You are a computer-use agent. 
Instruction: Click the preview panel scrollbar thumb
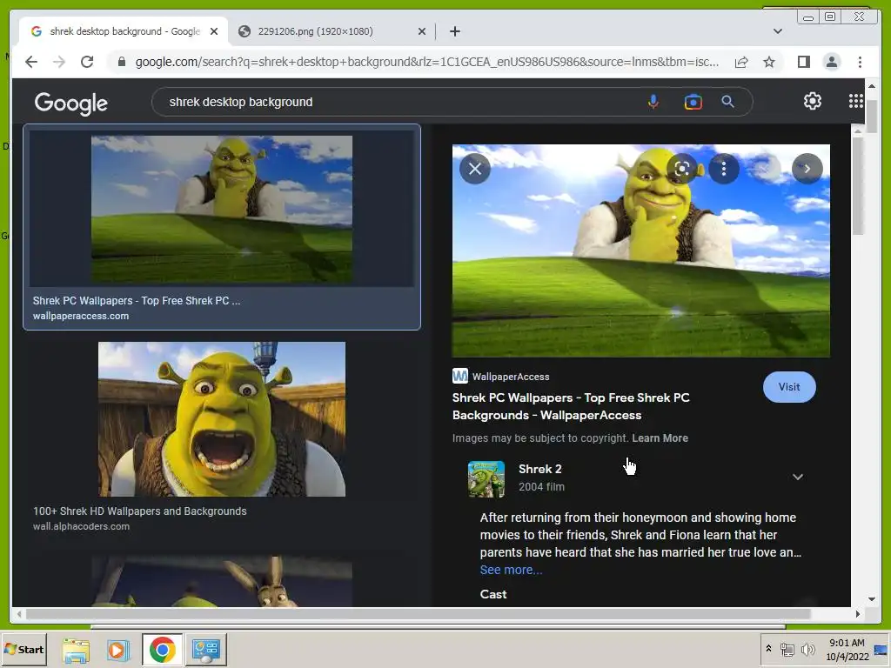[x=858, y=184]
